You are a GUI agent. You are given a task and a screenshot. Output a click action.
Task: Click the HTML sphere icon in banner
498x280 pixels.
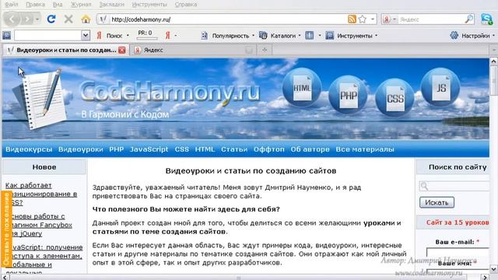[x=302, y=88]
